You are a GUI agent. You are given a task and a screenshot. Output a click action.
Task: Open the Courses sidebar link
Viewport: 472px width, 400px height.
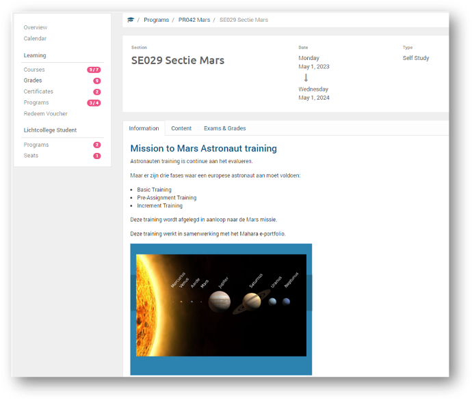pyautogui.click(x=34, y=70)
